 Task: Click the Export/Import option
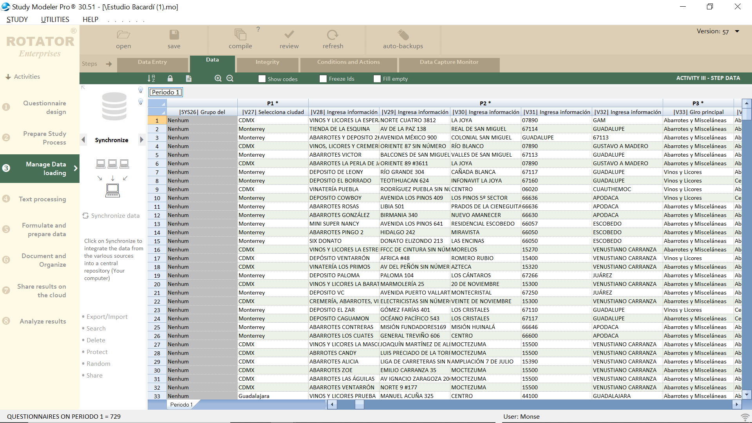(107, 317)
